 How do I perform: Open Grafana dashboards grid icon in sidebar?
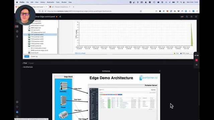(17, 26)
